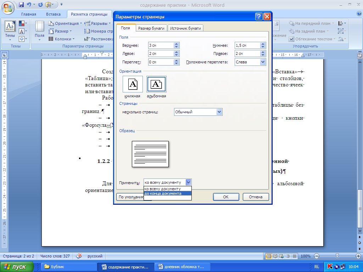Open the Размер page size ribbon command
The width and height of the screenshot is (363, 272).
click(x=60, y=31)
